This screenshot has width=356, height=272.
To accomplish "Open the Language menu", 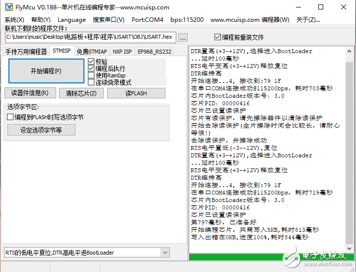I will 71,20.
